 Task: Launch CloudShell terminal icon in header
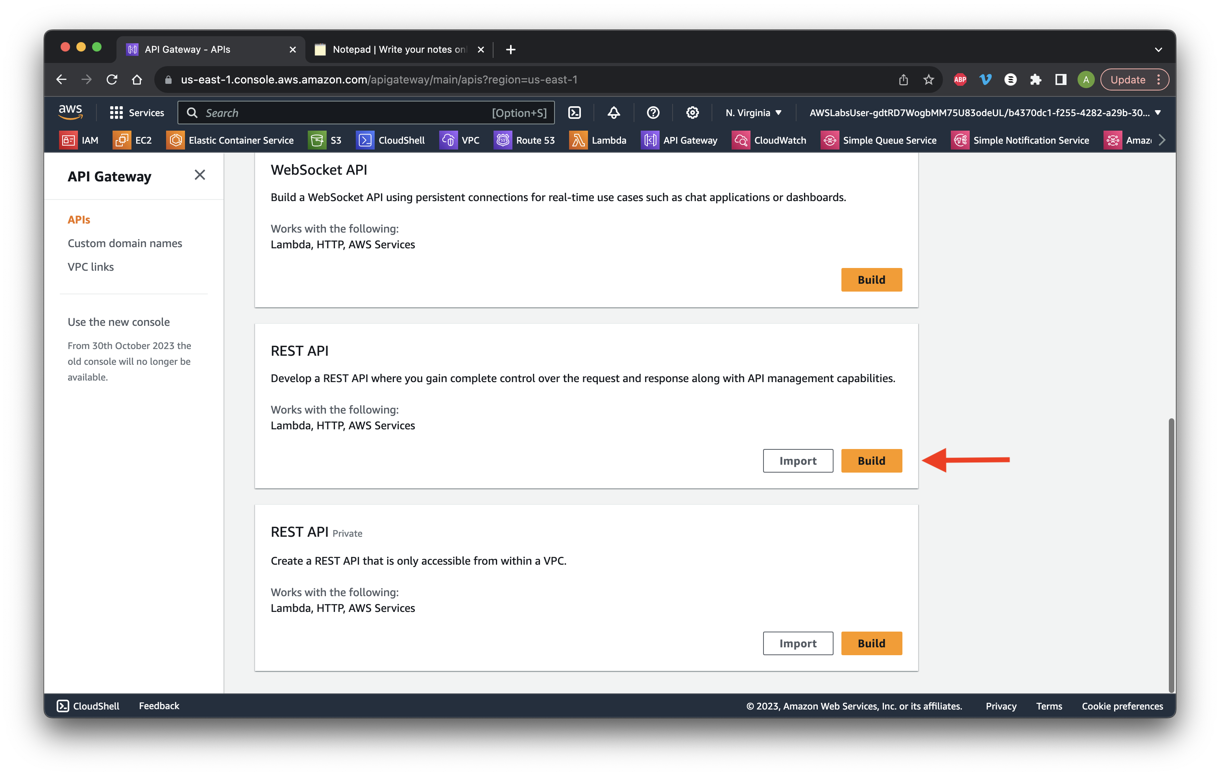(574, 113)
